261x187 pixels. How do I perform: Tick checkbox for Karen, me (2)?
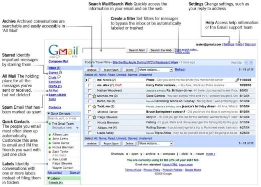(90, 101)
